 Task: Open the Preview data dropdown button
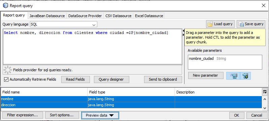point(100,115)
